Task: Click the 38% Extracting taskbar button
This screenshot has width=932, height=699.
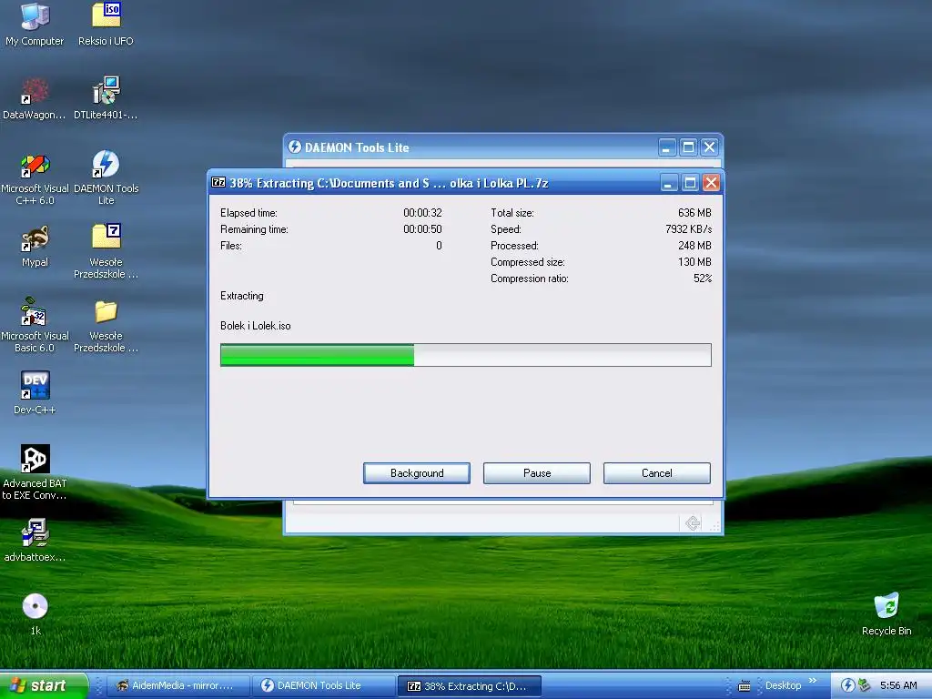Action: point(469,686)
